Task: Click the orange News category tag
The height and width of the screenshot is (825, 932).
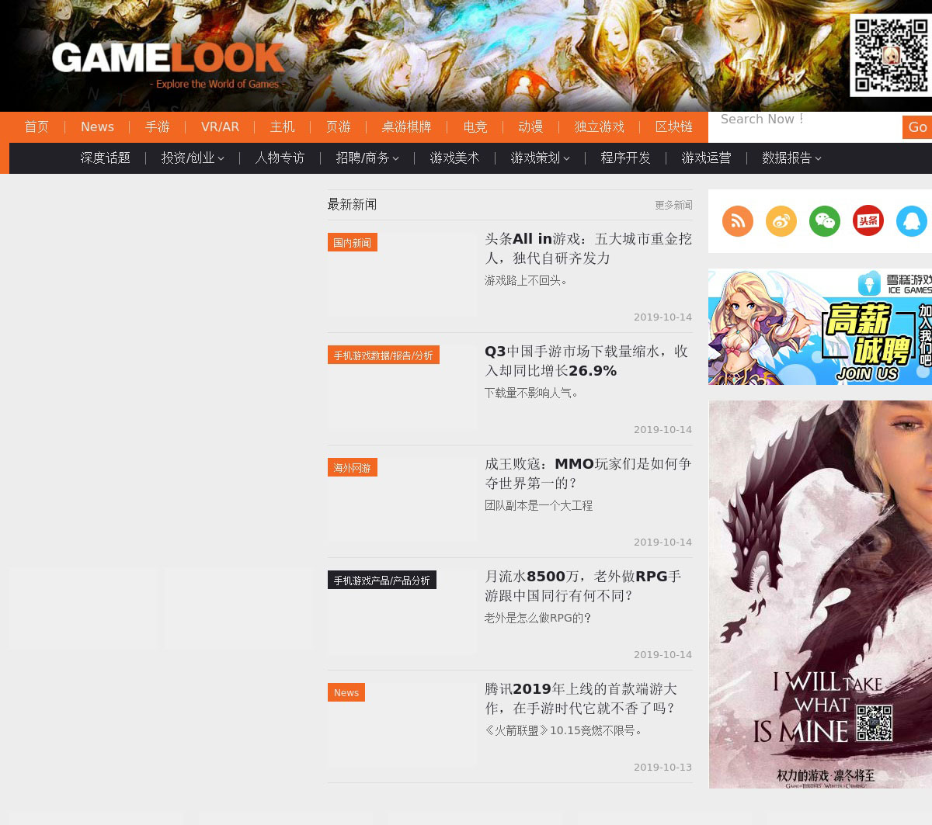Action: (346, 692)
